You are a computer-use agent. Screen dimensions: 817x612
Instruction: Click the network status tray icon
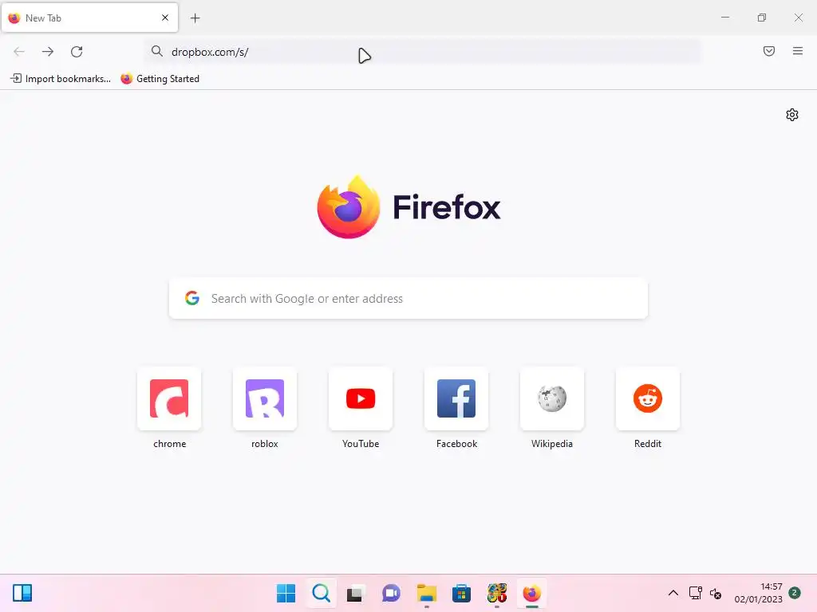coord(695,593)
